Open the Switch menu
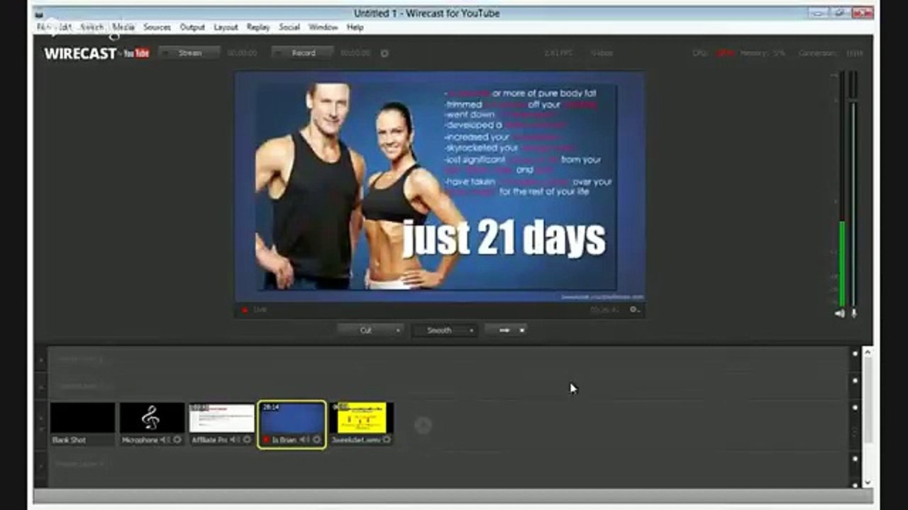Image resolution: width=908 pixels, height=510 pixels. tap(92, 27)
